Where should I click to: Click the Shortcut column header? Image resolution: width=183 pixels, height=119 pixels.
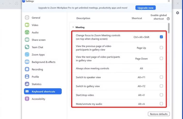[x=137, y=18]
